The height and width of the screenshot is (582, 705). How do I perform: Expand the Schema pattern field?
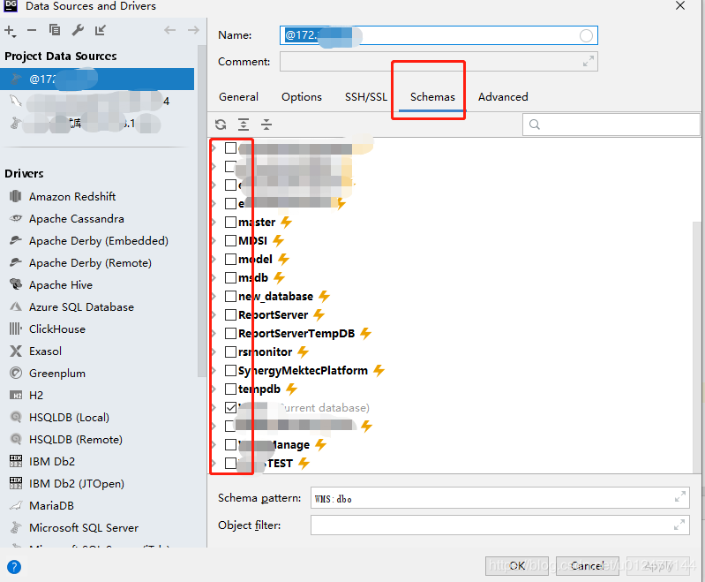(679, 496)
